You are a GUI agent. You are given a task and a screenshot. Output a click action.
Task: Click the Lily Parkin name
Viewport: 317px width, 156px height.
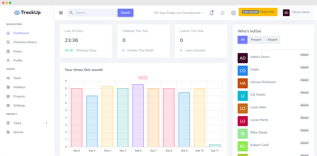click(x=258, y=95)
